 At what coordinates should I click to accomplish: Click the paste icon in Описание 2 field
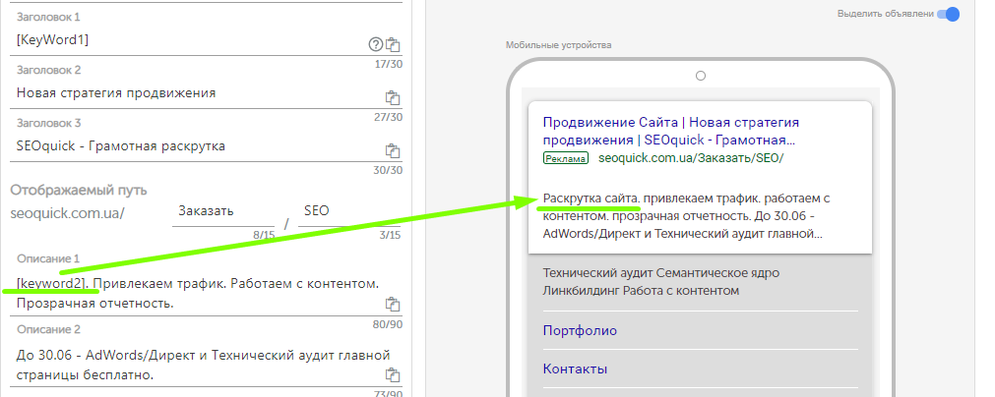coord(393,374)
